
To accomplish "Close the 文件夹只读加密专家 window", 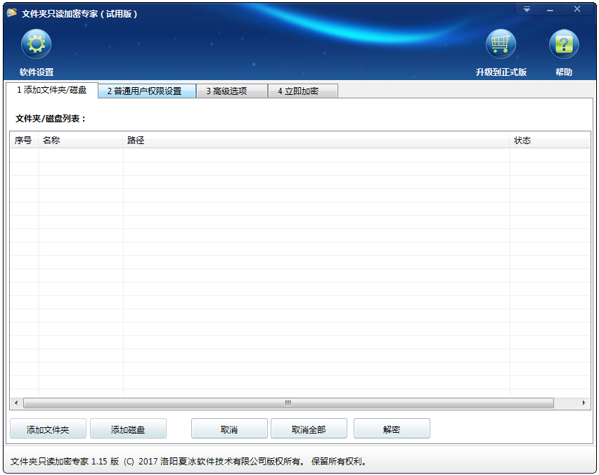I will pyautogui.click(x=577, y=9).
